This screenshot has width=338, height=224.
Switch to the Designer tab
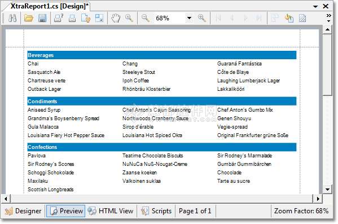[23, 211]
